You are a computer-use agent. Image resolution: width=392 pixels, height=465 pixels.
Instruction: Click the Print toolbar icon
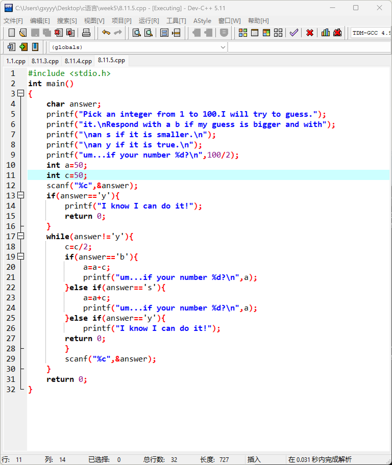pos(86,33)
